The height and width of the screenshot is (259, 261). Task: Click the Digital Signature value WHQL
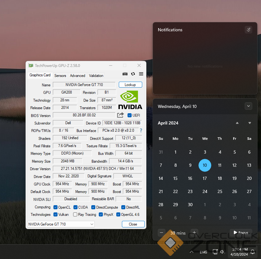128,176
